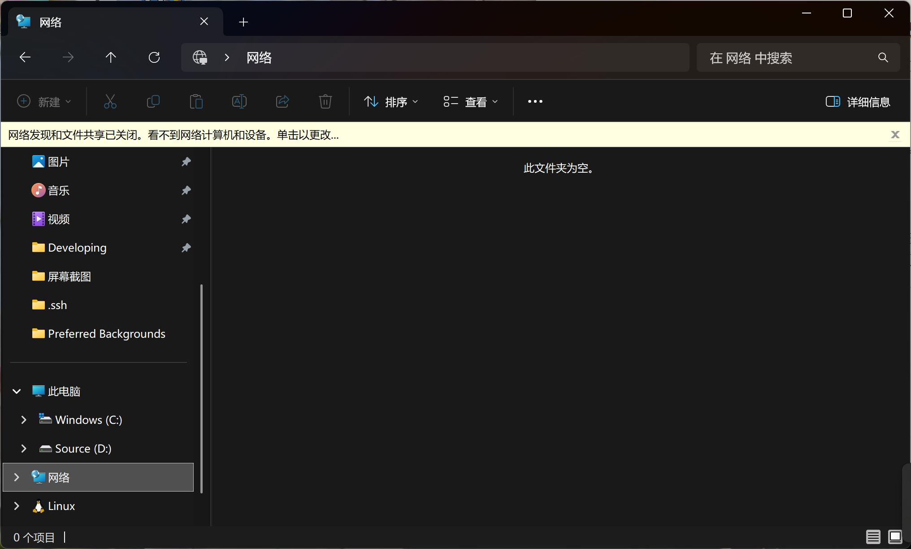Open the 新建 dropdown menu
Screen dimensions: 911x549
pyautogui.click(x=44, y=101)
